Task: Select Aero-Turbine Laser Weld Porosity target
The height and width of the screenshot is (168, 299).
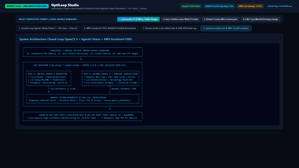Action: click(180, 19)
